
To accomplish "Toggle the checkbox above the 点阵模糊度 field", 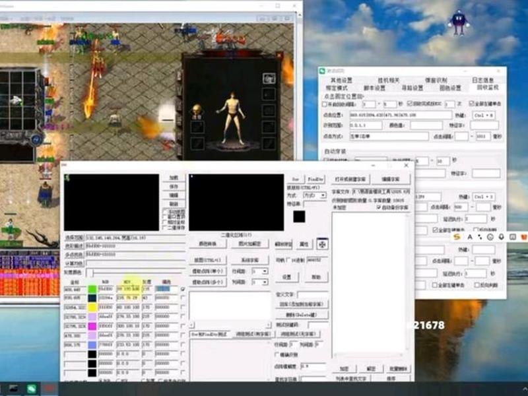I will pos(277,354).
